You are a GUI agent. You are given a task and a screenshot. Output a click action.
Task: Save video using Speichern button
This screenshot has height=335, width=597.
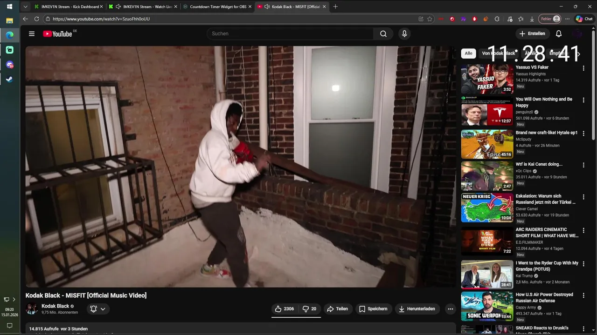click(373, 308)
